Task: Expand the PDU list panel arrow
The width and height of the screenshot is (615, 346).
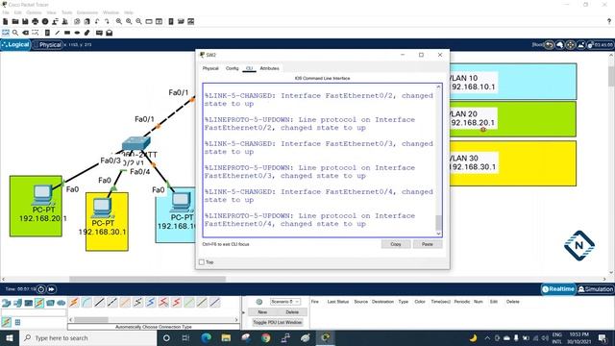Action: [243, 312]
